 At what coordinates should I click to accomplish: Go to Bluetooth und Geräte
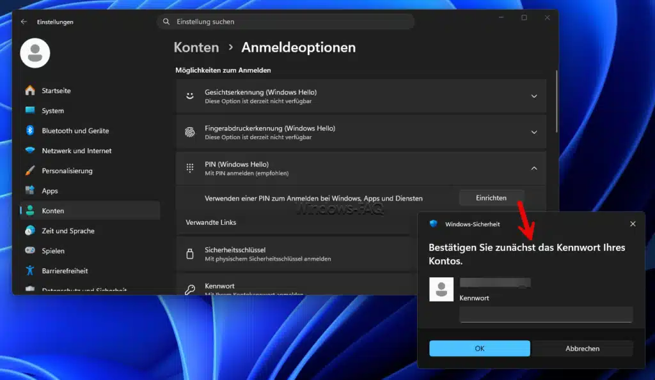90,130
